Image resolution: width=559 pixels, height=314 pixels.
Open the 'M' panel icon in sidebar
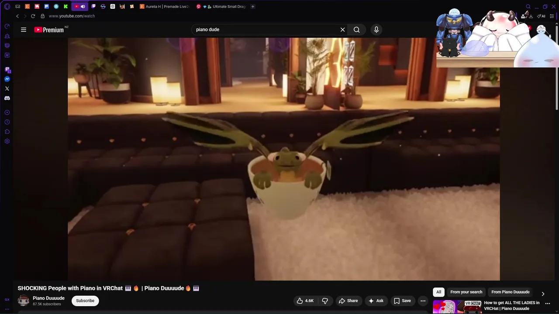[7, 55]
